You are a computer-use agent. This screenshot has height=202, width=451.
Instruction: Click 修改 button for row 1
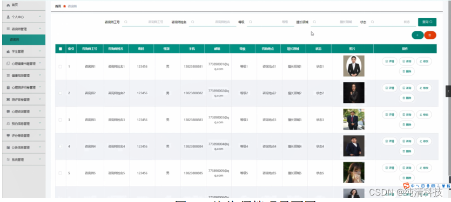(424, 61)
